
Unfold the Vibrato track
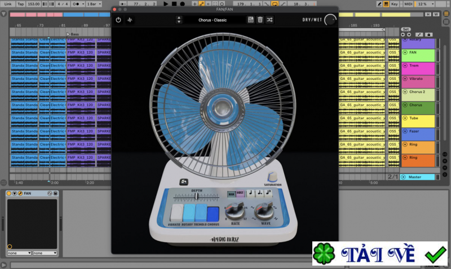pyautogui.click(x=405, y=79)
